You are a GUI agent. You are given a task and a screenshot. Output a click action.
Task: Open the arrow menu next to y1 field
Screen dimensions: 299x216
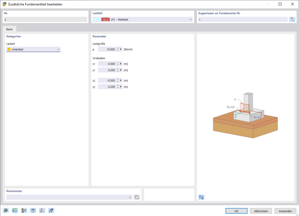click(x=121, y=70)
